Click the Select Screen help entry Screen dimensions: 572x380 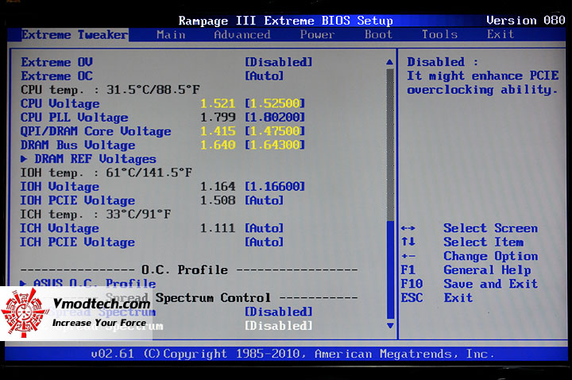[x=490, y=228]
